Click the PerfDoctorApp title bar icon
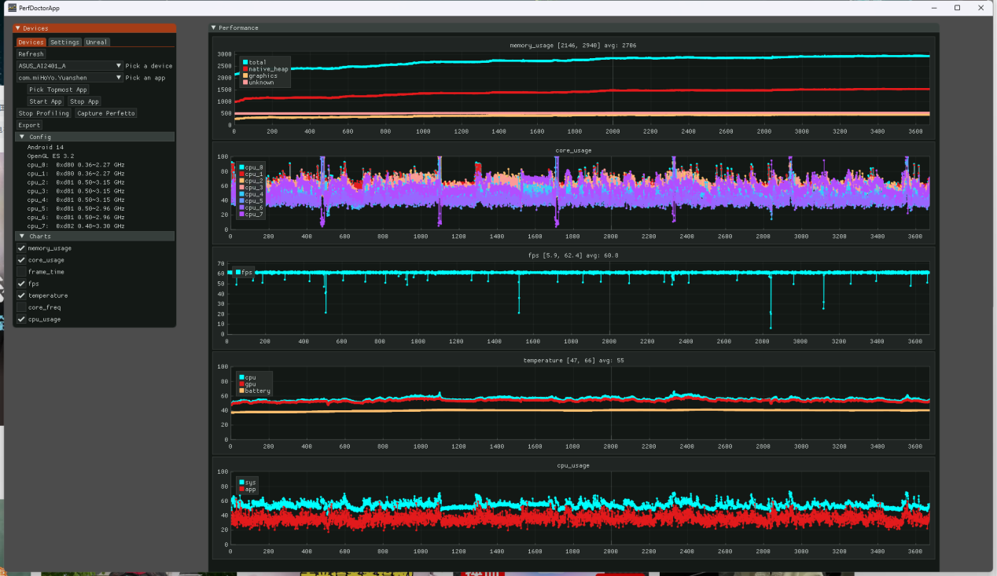997x576 pixels. (x=13, y=7)
